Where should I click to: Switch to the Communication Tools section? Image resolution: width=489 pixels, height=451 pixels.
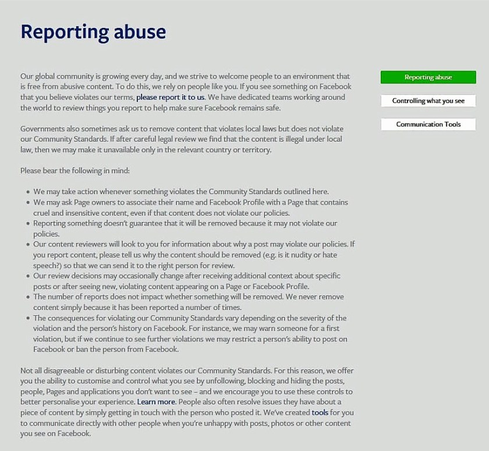pos(428,124)
